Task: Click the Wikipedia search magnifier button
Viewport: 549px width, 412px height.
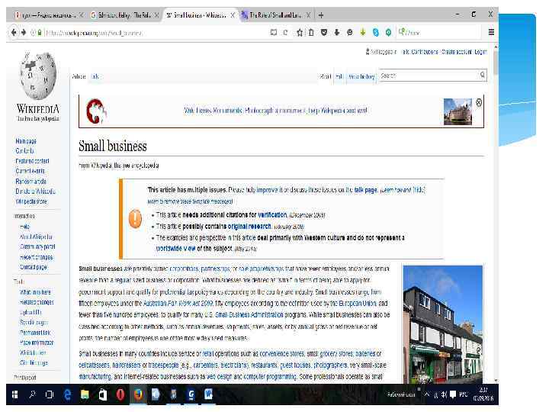Action: pos(483,75)
